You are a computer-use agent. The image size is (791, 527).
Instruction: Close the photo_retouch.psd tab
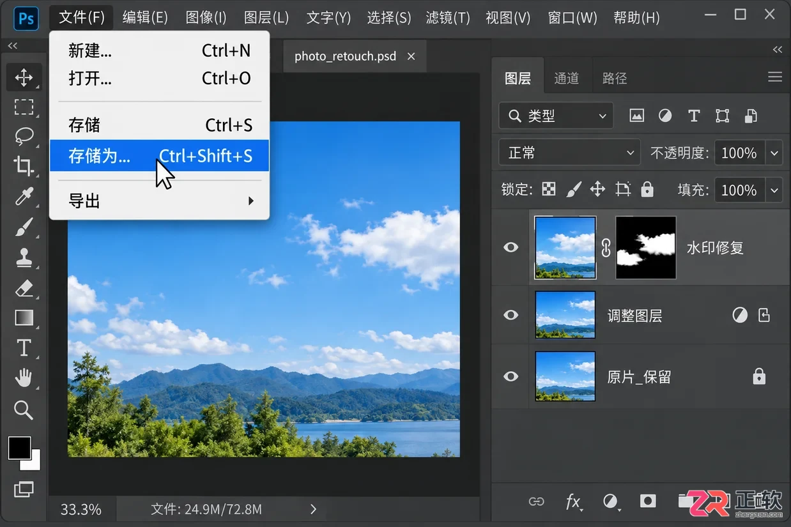tap(411, 56)
